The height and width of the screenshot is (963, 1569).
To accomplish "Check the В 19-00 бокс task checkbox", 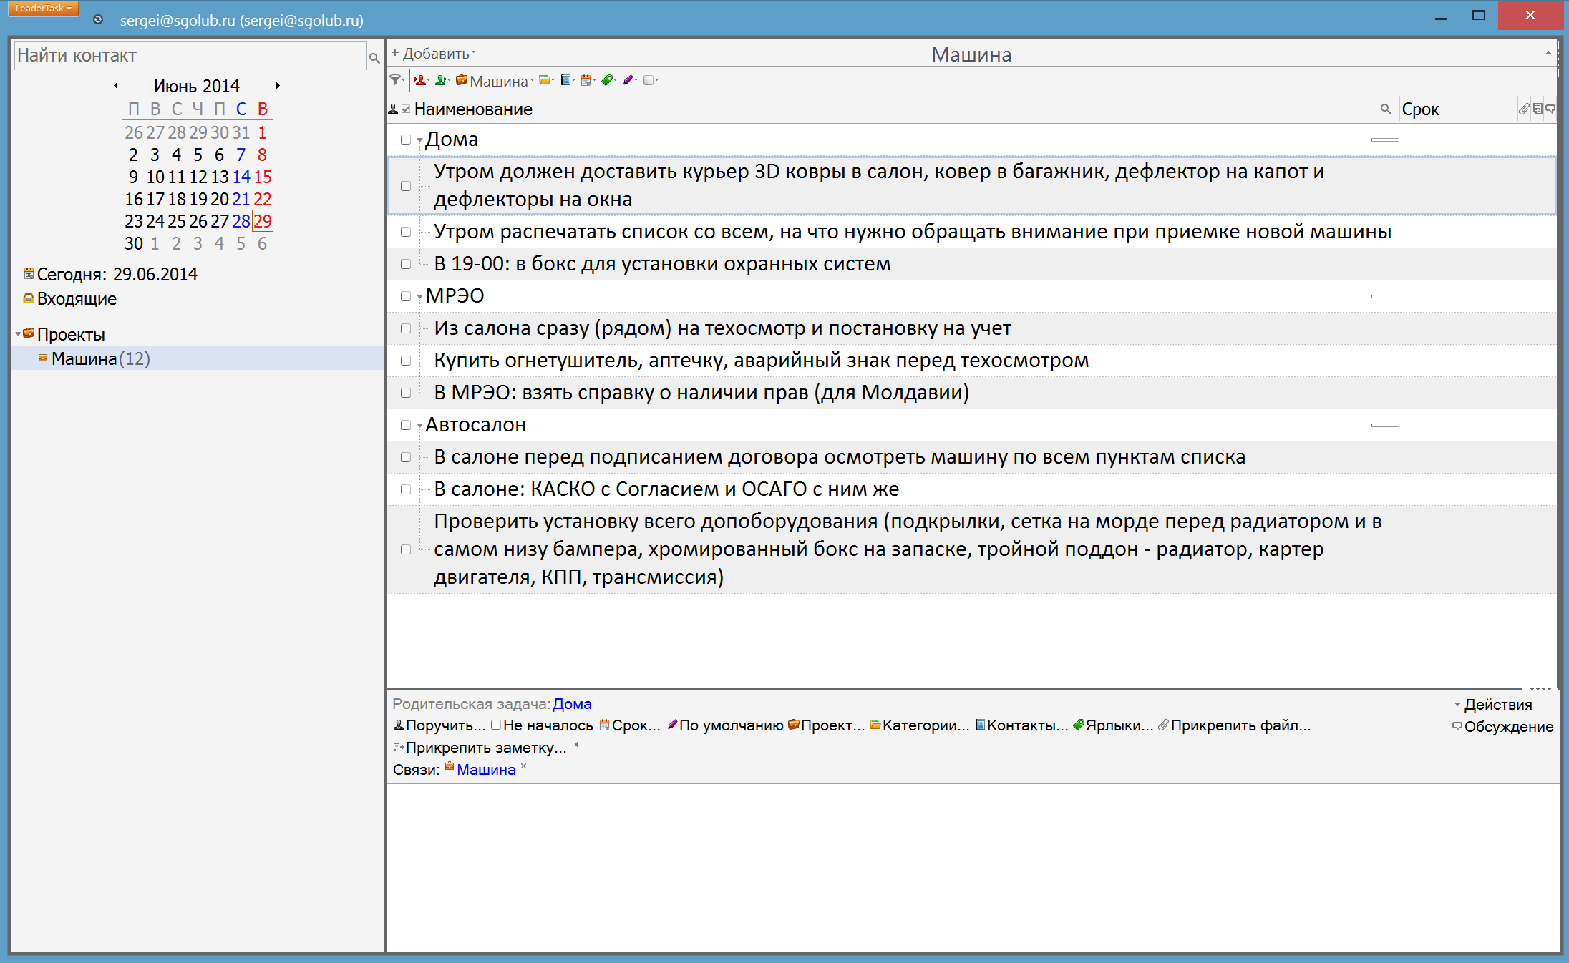I will pyautogui.click(x=406, y=264).
